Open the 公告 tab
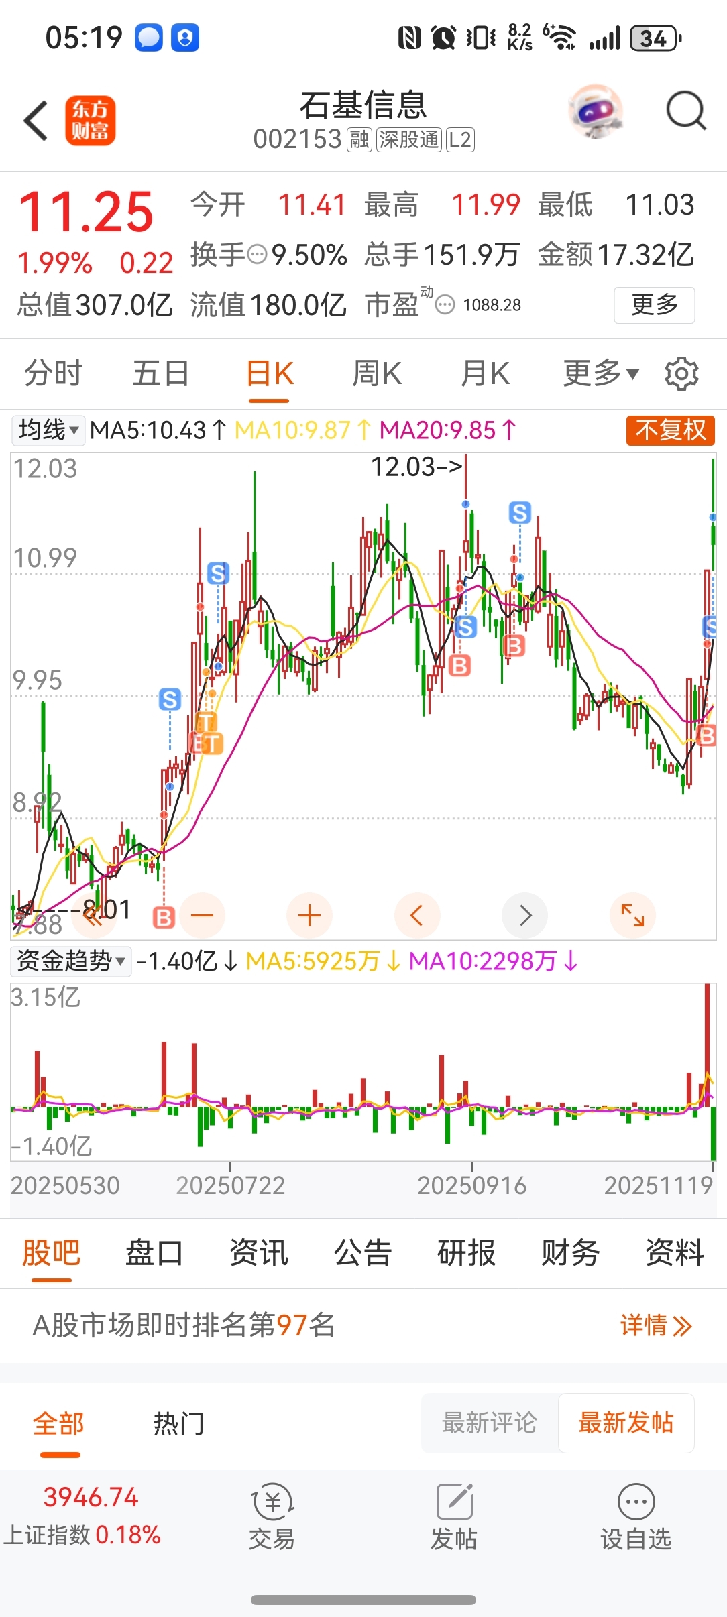Viewport: 727px width, 1617px height. point(363,1252)
